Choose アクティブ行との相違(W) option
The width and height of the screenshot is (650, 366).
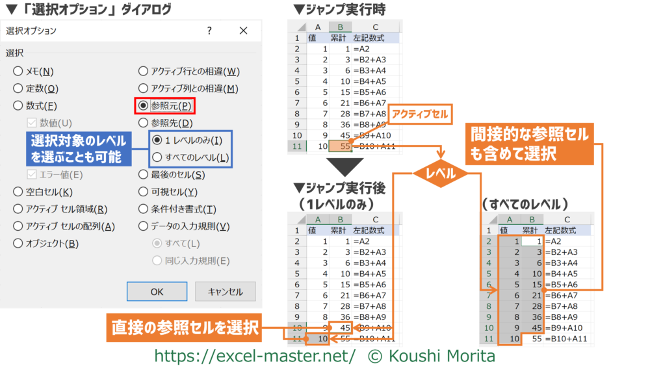[x=143, y=72]
